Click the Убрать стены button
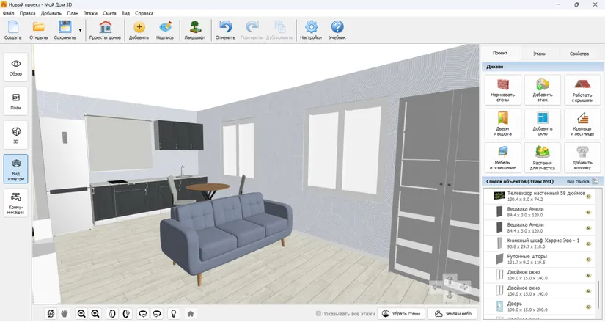Image resolution: width=605 pixels, height=322 pixels. (x=401, y=314)
